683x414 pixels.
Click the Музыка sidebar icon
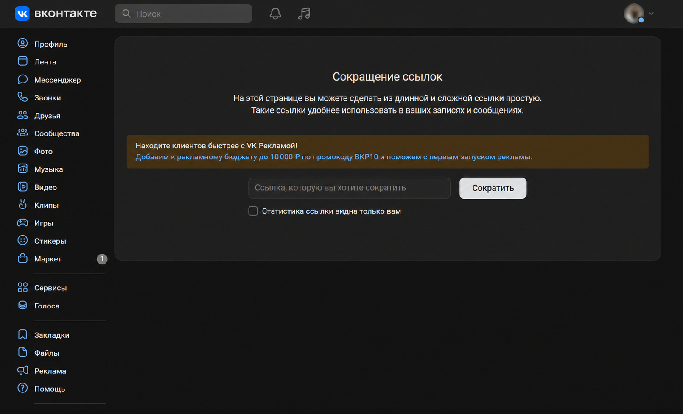tap(22, 169)
